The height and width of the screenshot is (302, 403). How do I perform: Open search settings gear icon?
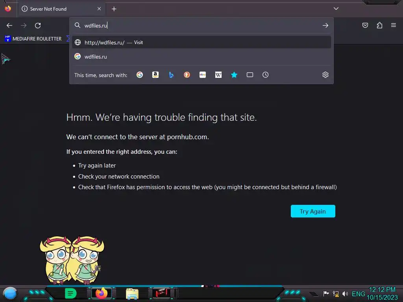[x=325, y=75]
